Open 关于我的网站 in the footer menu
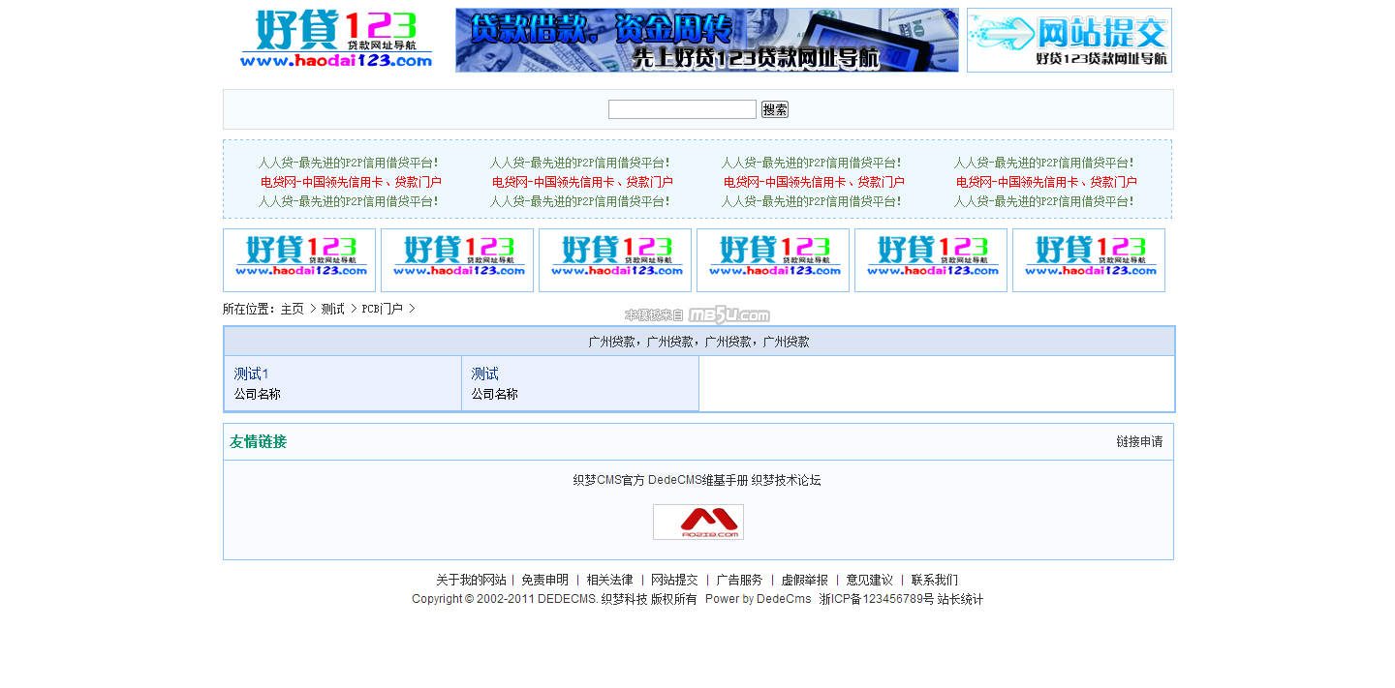Viewport: 1395px width, 688px height. click(470, 580)
